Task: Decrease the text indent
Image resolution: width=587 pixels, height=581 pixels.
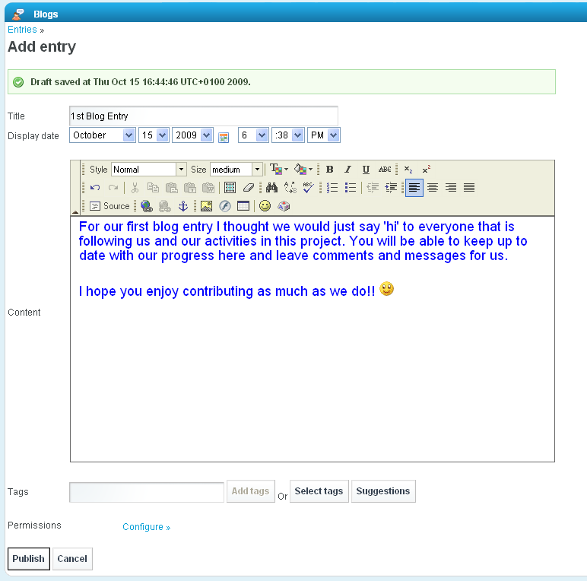Action: point(373,188)
